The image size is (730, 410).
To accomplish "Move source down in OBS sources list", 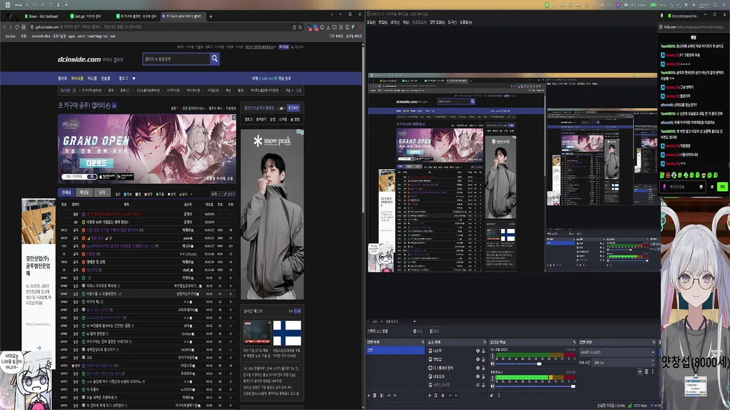I will pyautogui.click(x=456, y=395).
